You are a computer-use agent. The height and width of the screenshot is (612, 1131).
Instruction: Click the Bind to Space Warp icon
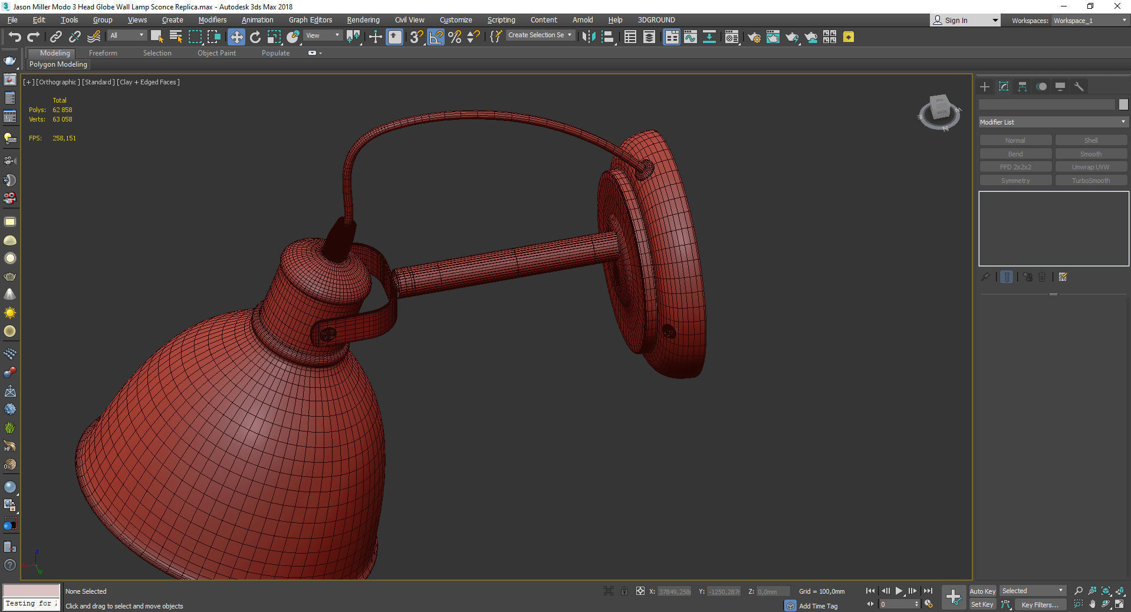point(94,37)
